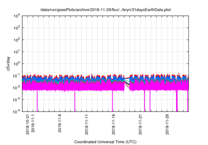Click the 2018-11-26 date tick label
Image resolution: width=208 pixels, height=145 pixels.
click(x=167, y=124)
